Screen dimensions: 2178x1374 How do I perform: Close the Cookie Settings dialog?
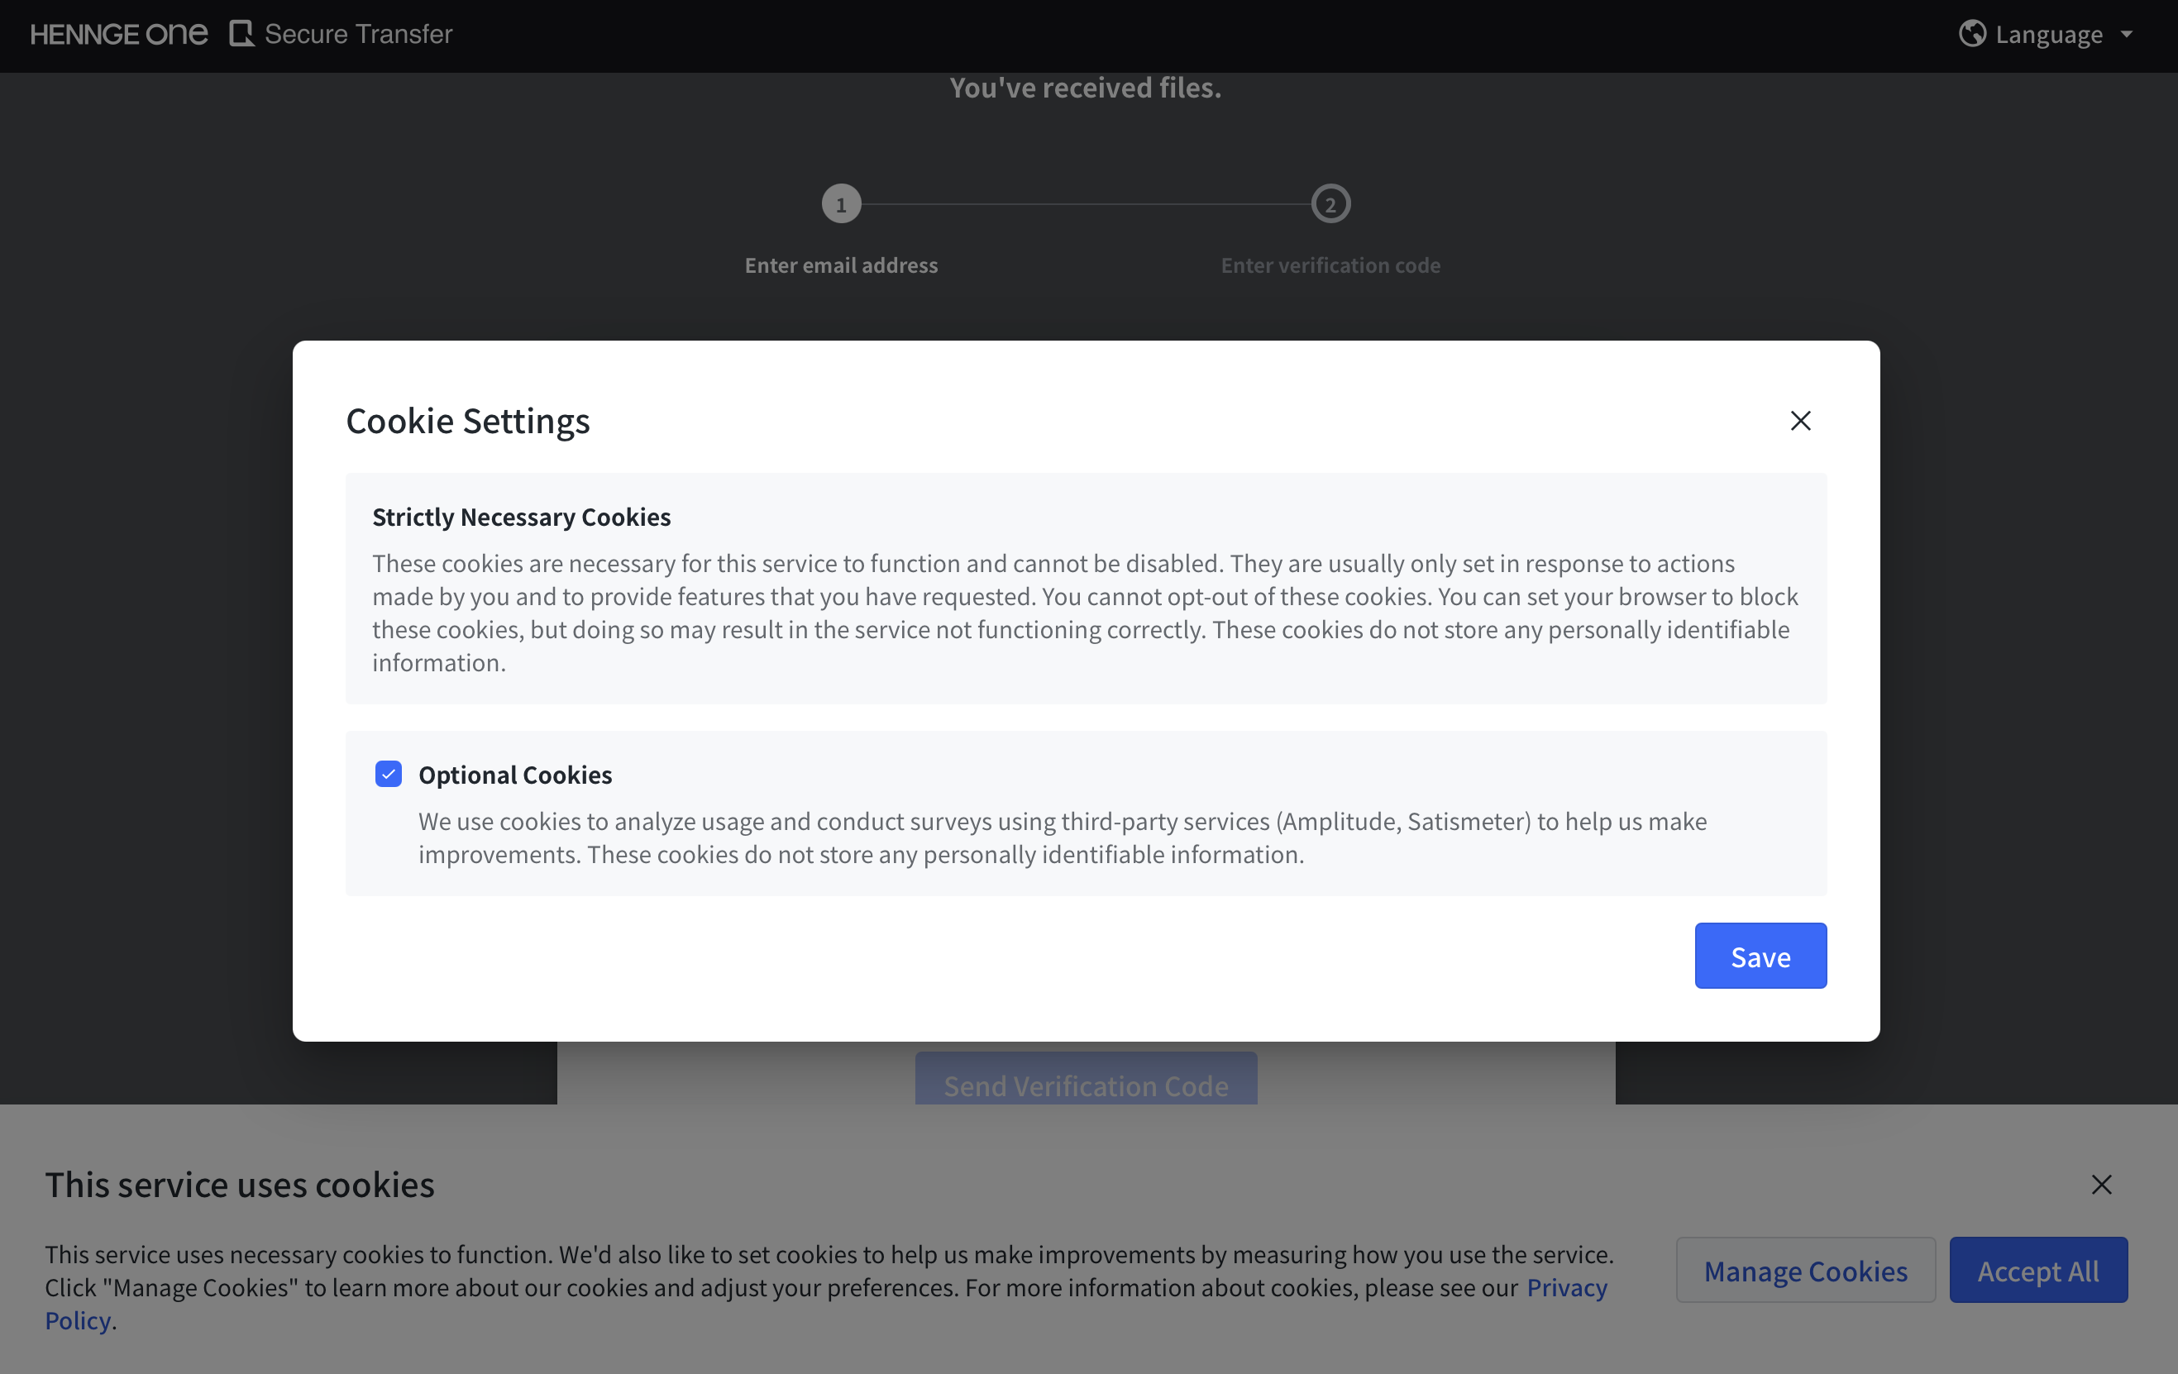1800,421
